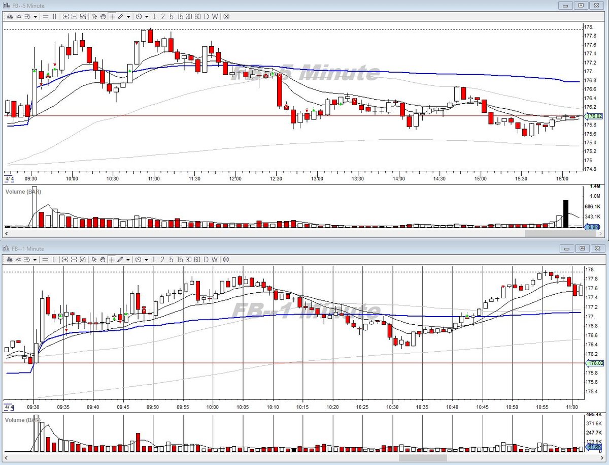Select arrow pointer tool in 1 Minute chart
Viewport: 609px width, 465px height.
click(x=94, y=259)
